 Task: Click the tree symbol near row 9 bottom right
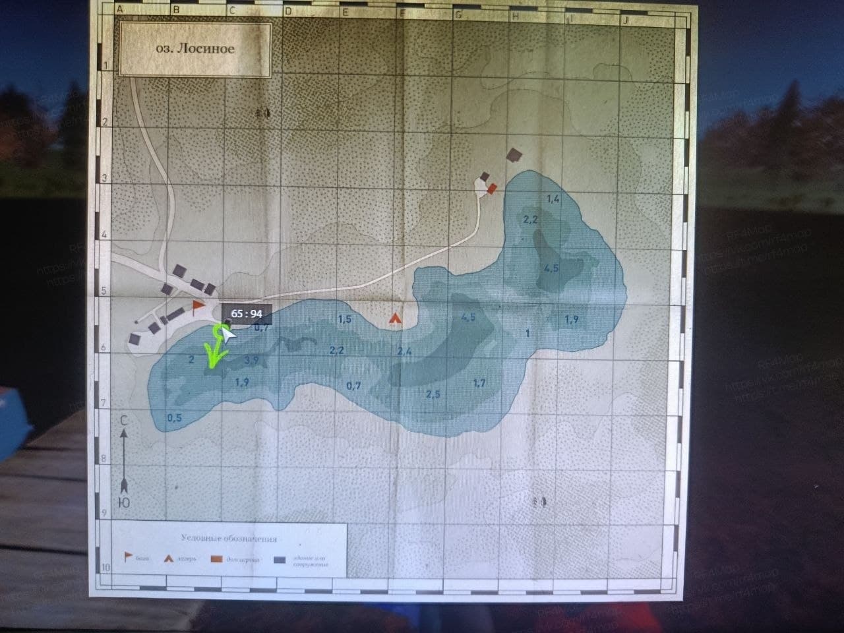540,502
